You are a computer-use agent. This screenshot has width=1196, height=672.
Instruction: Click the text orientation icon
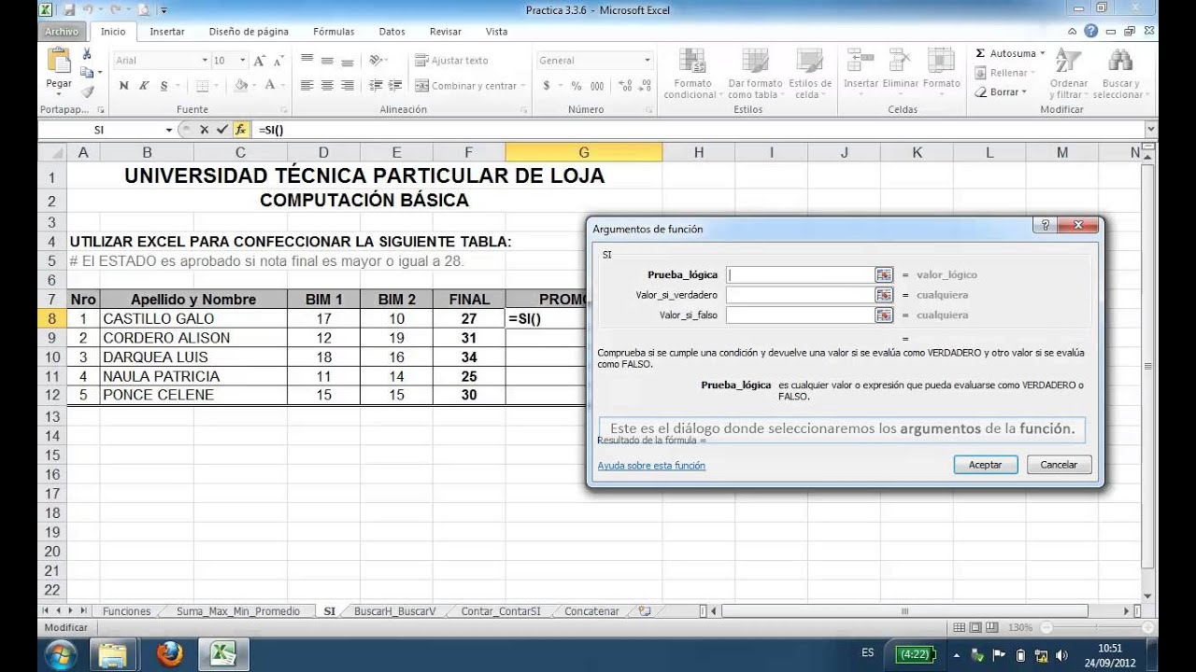tap(376, 61)
